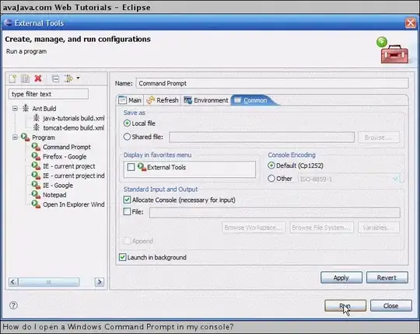This screenshot has width=420, height=334.
Task: Click the Collapse All icon in toolbar
Action: (55, 78)
